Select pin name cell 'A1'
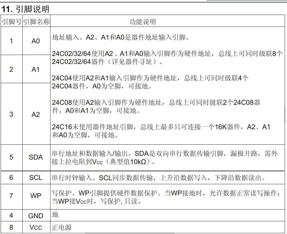This screenshot has width=287, height=234. tap(36, 69)
